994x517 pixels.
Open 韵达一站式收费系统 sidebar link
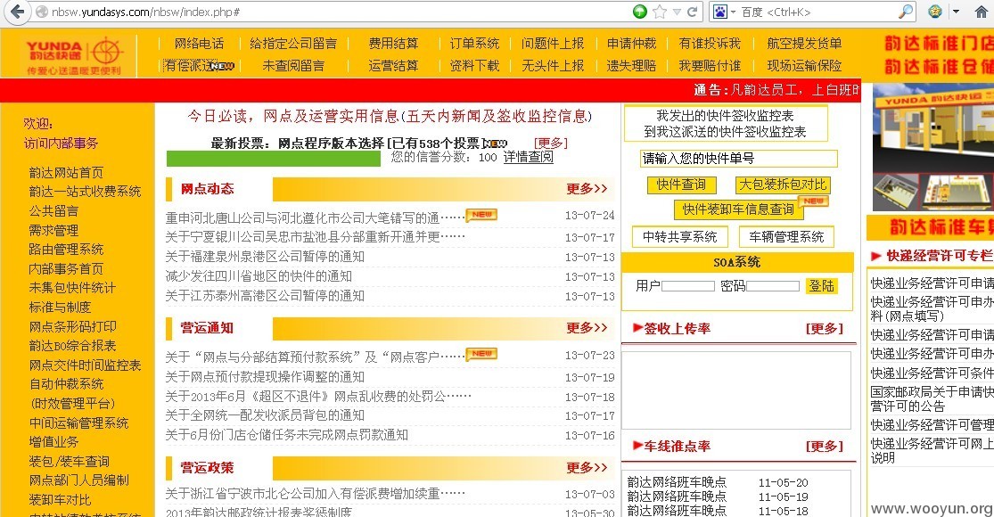click(x=85, y=192)
